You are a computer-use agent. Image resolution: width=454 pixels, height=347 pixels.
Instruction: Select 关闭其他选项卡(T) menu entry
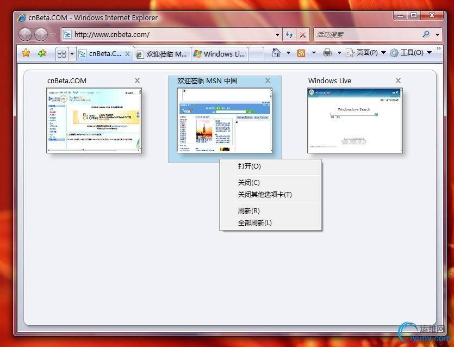point(270,194)
